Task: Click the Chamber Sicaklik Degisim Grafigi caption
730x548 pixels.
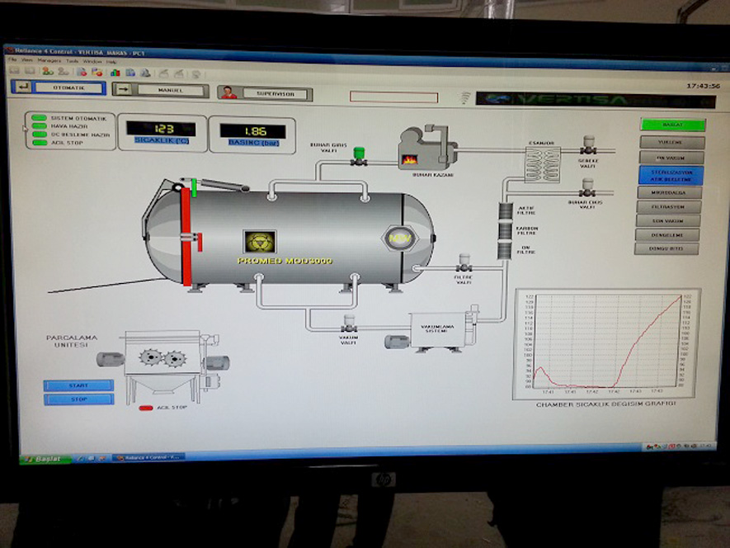Action: coord(605,404)
